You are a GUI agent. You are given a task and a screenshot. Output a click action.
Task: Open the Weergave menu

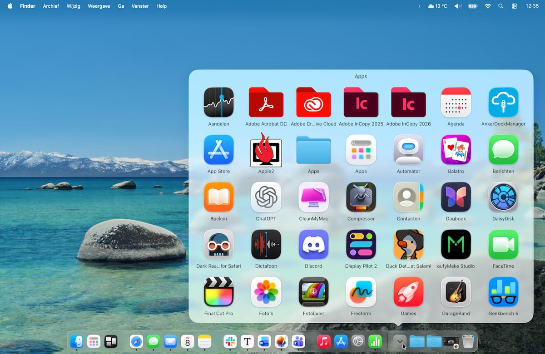coord(99,6)
